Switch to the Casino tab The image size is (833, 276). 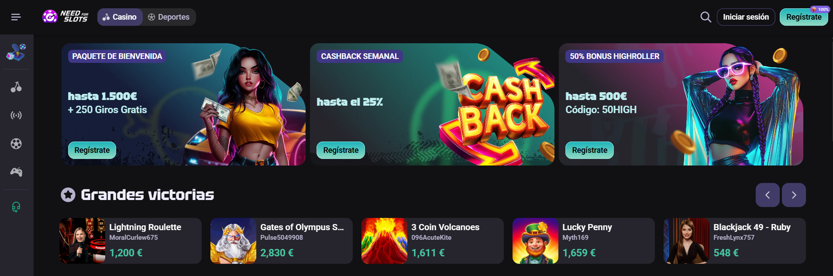point(120,17)
